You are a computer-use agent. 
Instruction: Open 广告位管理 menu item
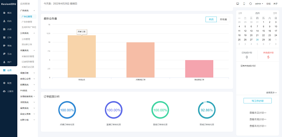point(27,17)
